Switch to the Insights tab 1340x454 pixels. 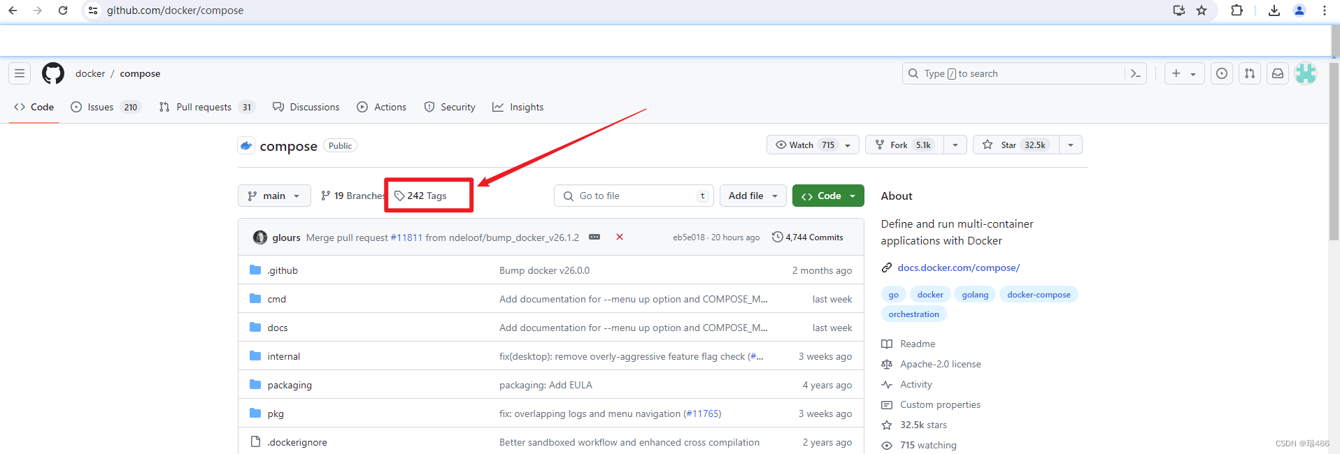[518, 107]
